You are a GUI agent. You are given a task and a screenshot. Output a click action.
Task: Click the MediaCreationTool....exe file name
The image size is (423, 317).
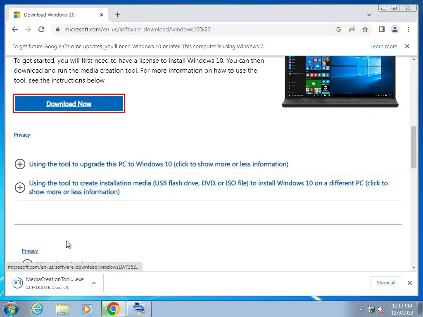55,279
